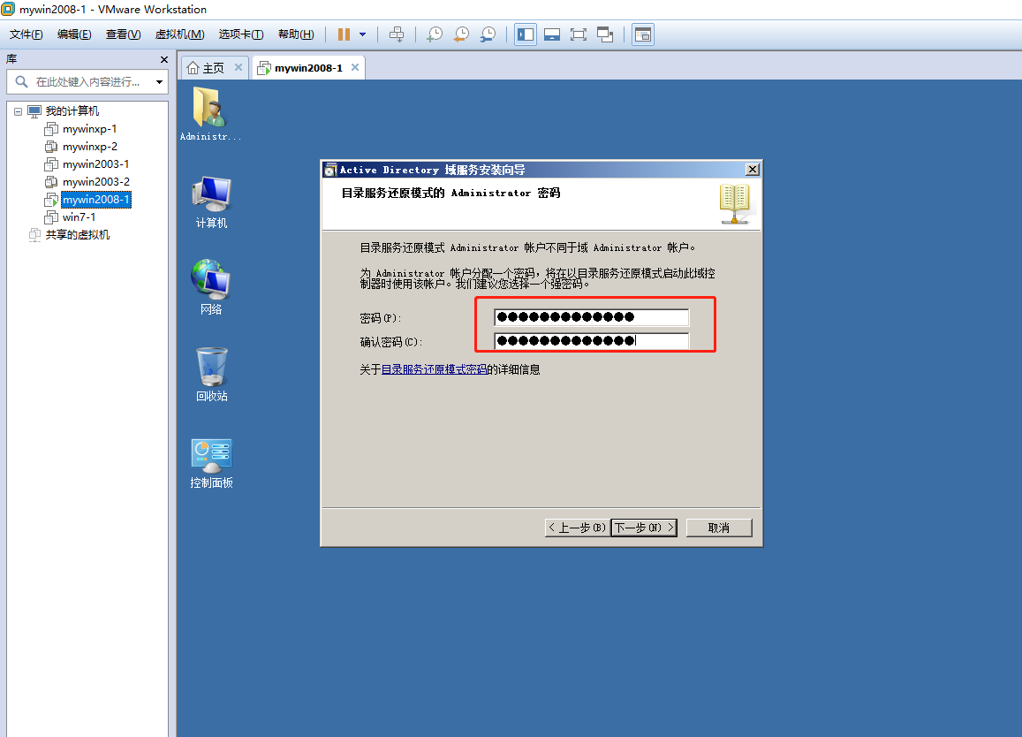Click the home icon on 主页 tab
The height and width of the screenshot is (737, 1022).
[193, 68]
